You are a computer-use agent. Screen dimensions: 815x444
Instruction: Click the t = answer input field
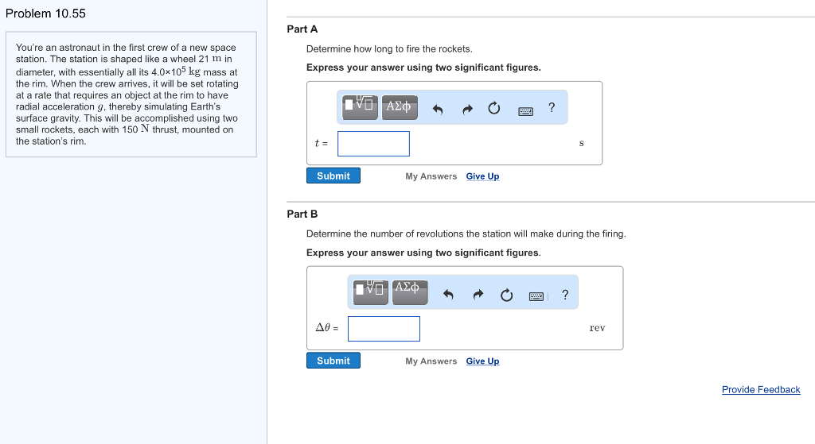374,144
